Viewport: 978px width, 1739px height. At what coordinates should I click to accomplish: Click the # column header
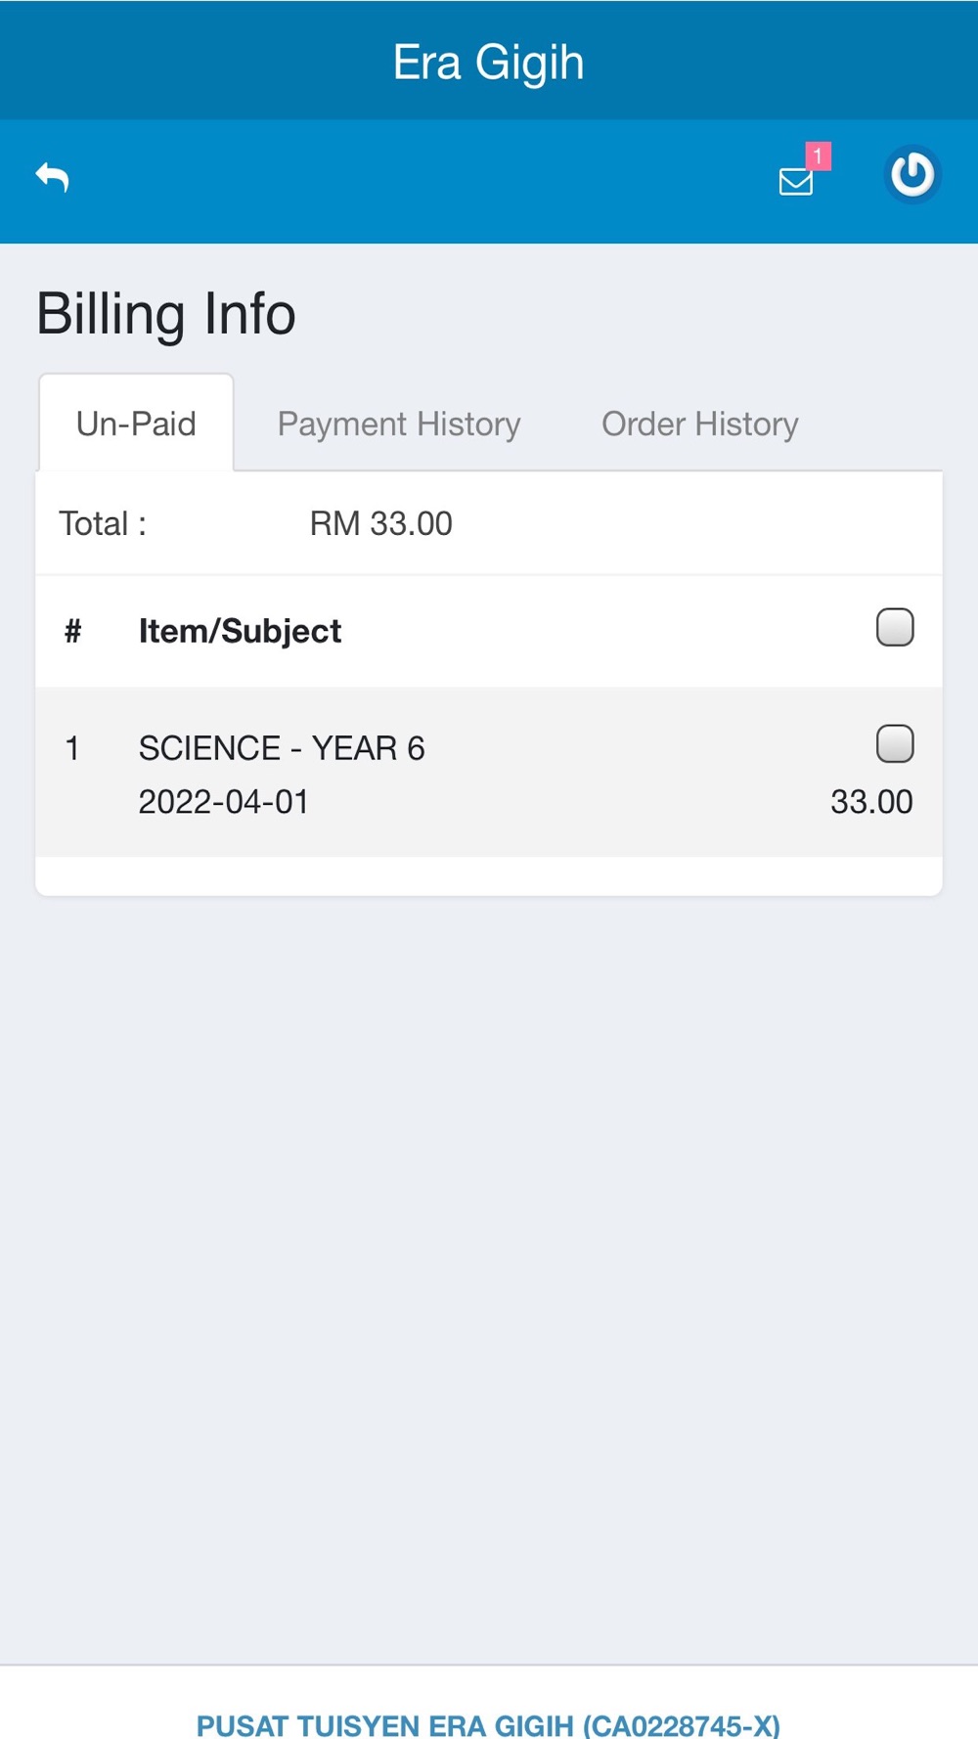(x=72, y=632)
